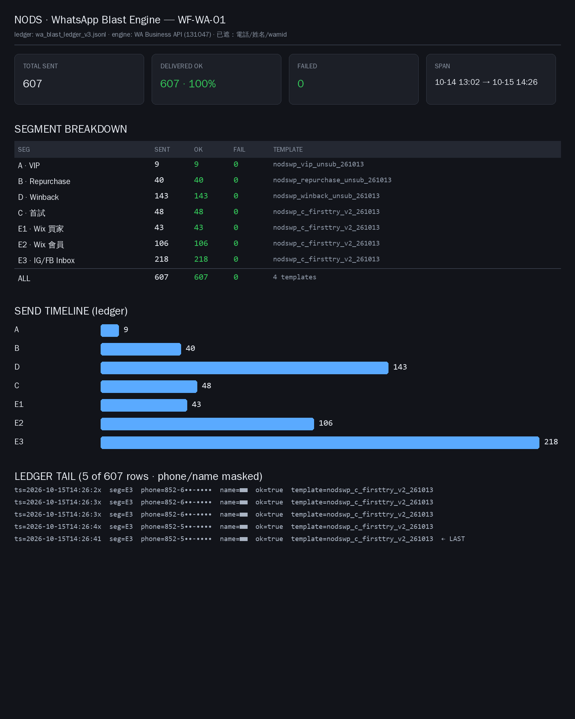This screenshot has height=719, width=575.
Task: Click the template name in the E3 · IG/FB Inbox row
Action: coord(326,259)
